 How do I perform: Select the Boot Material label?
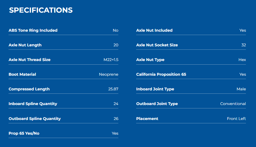coord(22,74)
